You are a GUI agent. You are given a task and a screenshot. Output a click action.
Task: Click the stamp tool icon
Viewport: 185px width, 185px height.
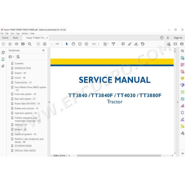point(143,44)
